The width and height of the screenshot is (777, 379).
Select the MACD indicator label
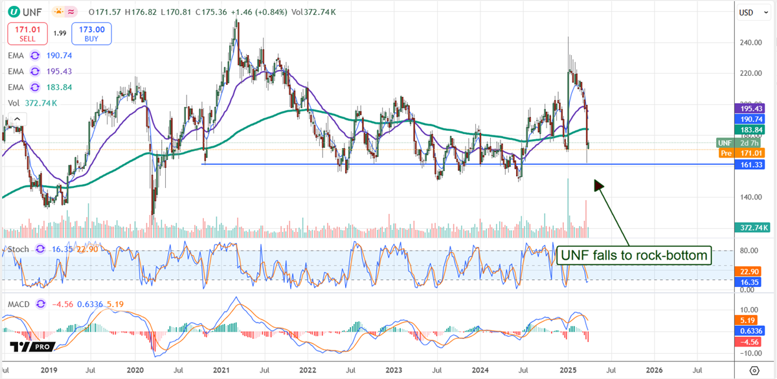(19, 303)
